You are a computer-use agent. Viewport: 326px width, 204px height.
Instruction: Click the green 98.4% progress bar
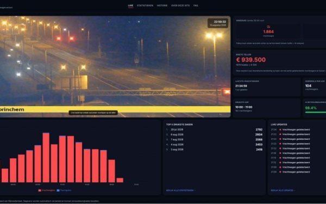tap(315, 113)
